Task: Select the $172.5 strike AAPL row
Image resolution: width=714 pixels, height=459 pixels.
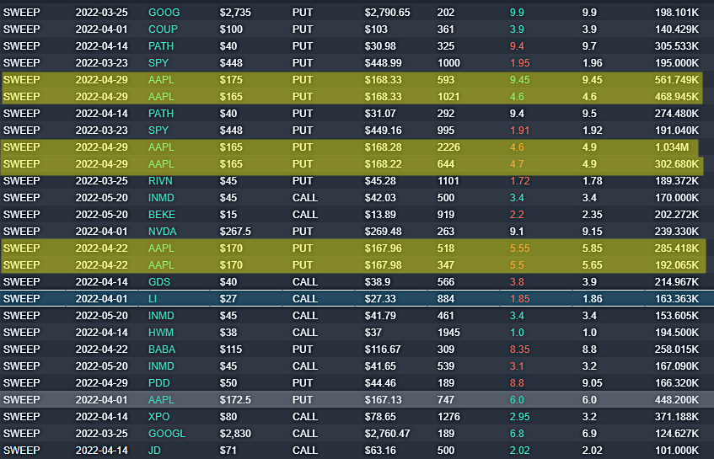Action: coord(357,399)
